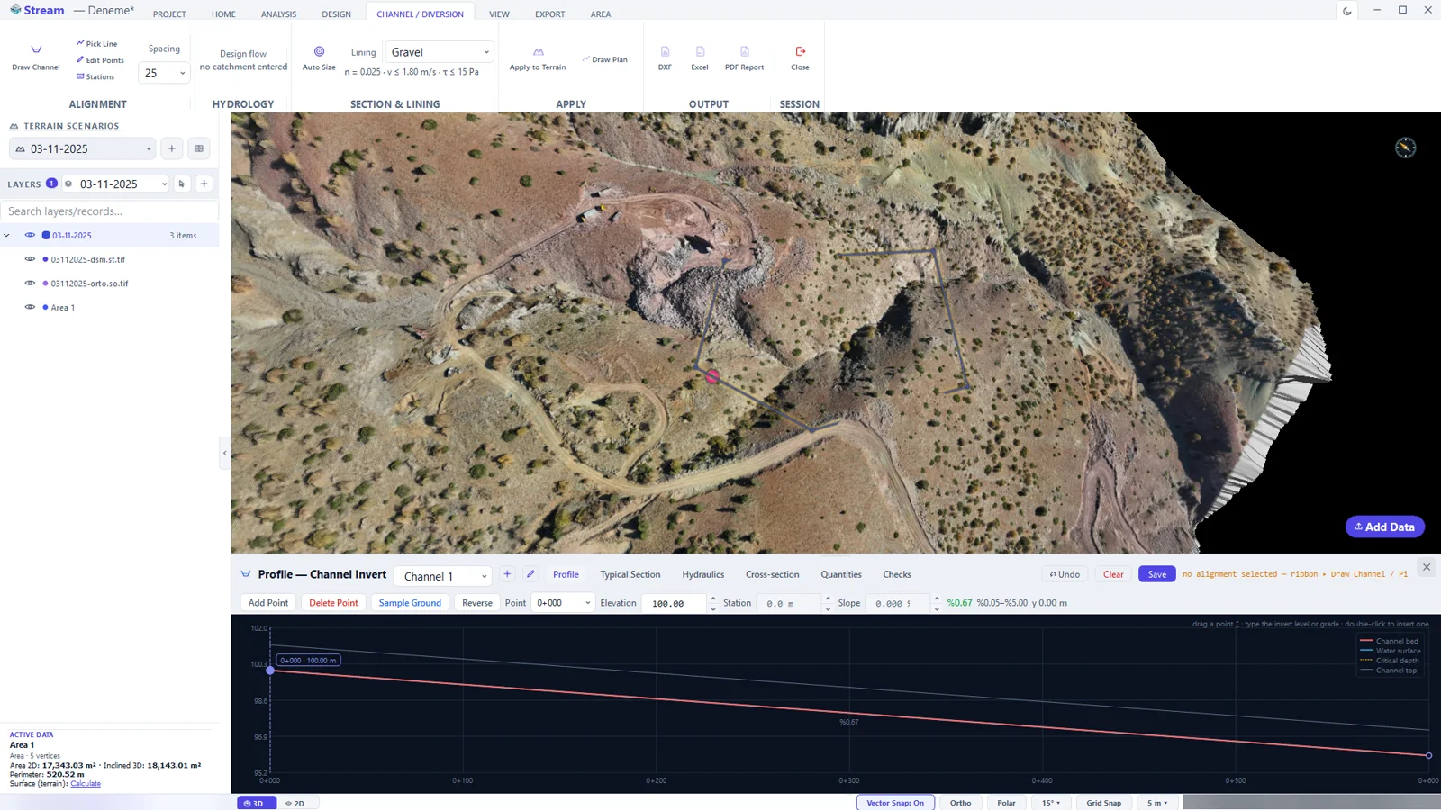The image size is (1441, 810).
Task: Turn off Vector Snap
Action: point(896,803)
